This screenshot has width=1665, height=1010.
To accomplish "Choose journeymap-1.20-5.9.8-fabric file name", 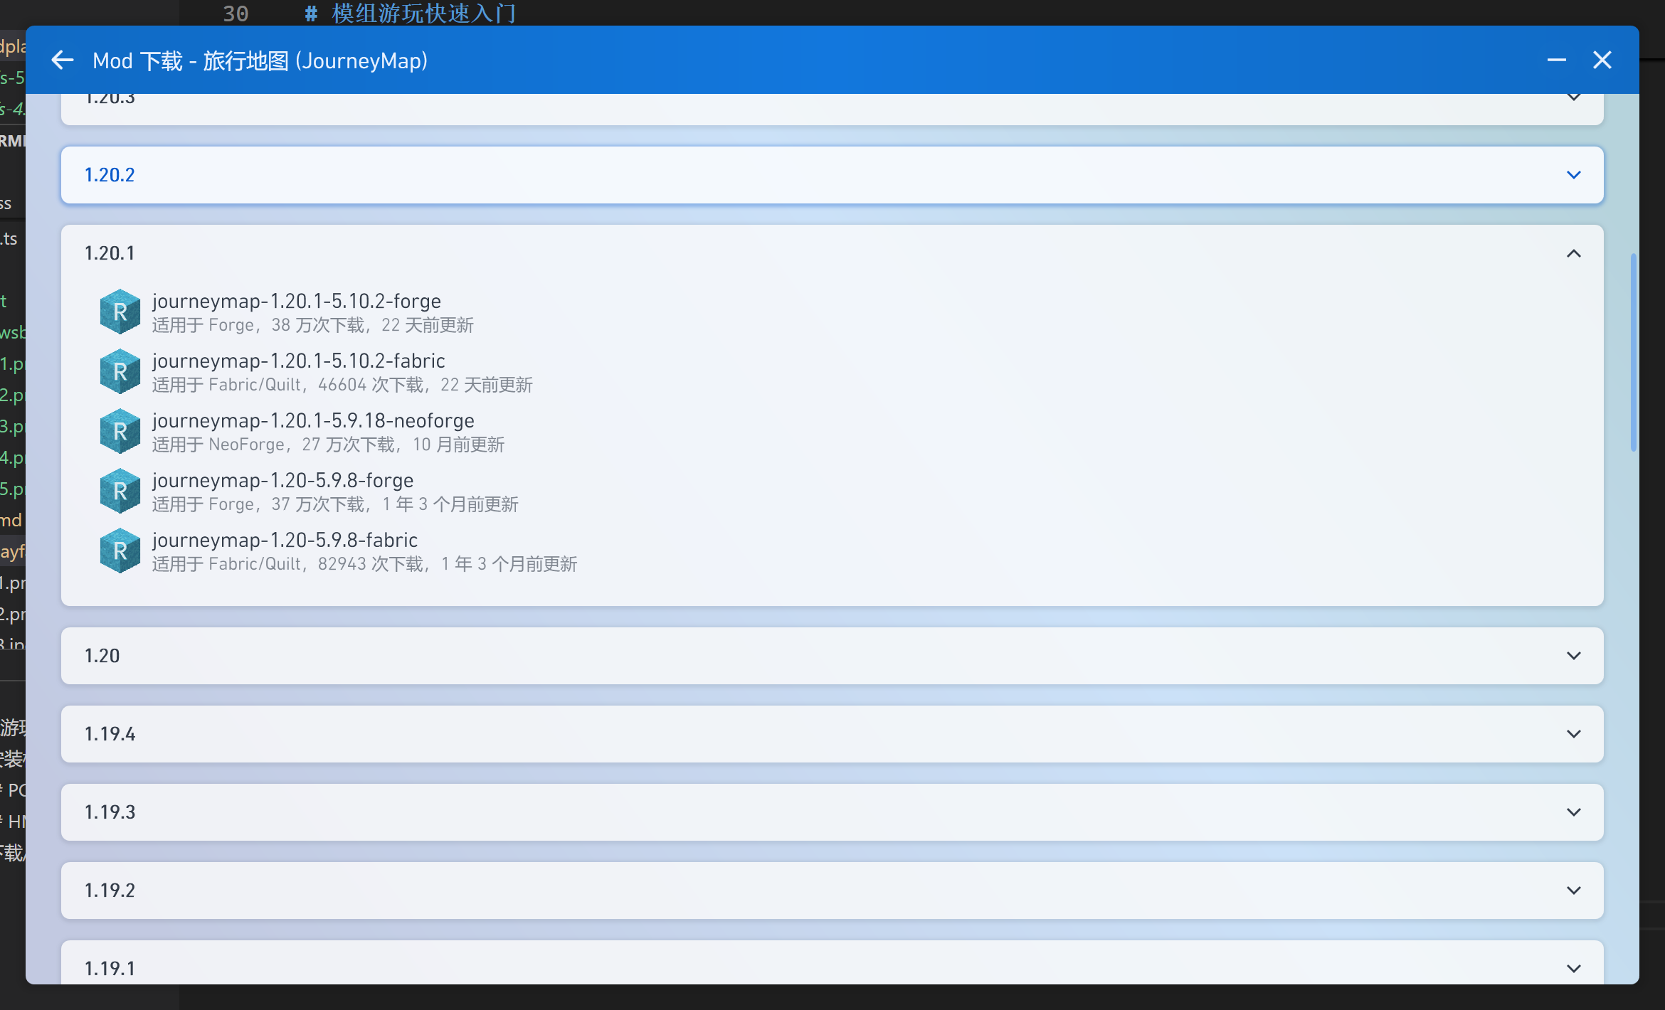I will (285, 541).
